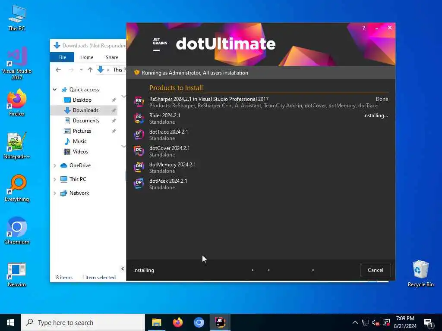Screen dimensions: 442x331
Task: Expand the This PC tree node
Action: tap(55, 179)
